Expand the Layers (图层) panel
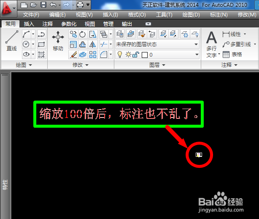 [x=157, y=65]
